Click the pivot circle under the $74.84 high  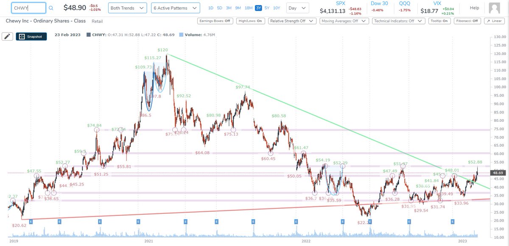[97, 130]
